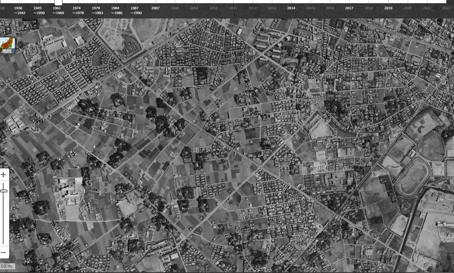454x273 pixels.
Task: Click the greyed-out 2022 timeline label
Action: (446, 8)
